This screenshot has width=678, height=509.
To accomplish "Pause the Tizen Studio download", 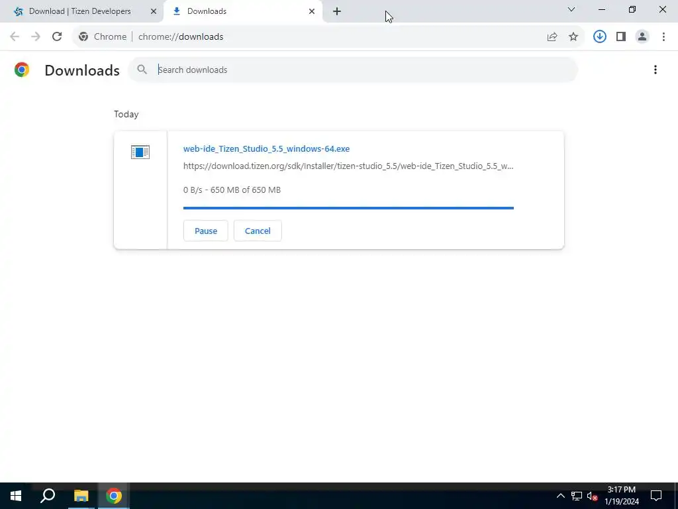I will click(206, 231).
